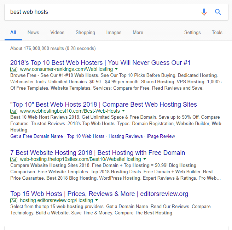Switch to the Videos tab
This screenshot has height=230, width=232.
coord(57,32)
